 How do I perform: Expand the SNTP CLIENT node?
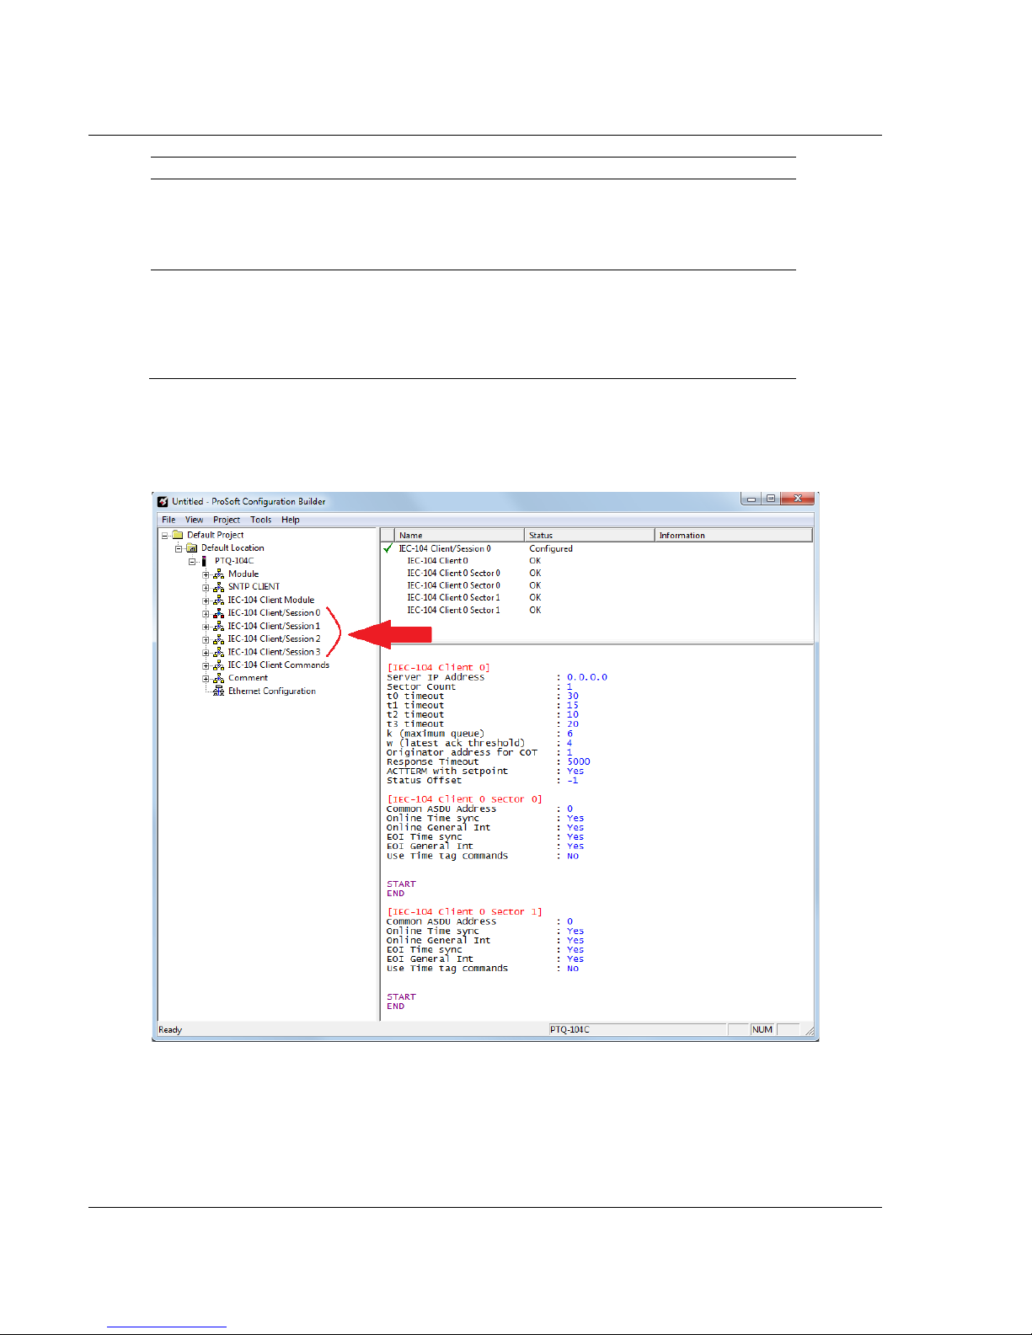[206, 587]
